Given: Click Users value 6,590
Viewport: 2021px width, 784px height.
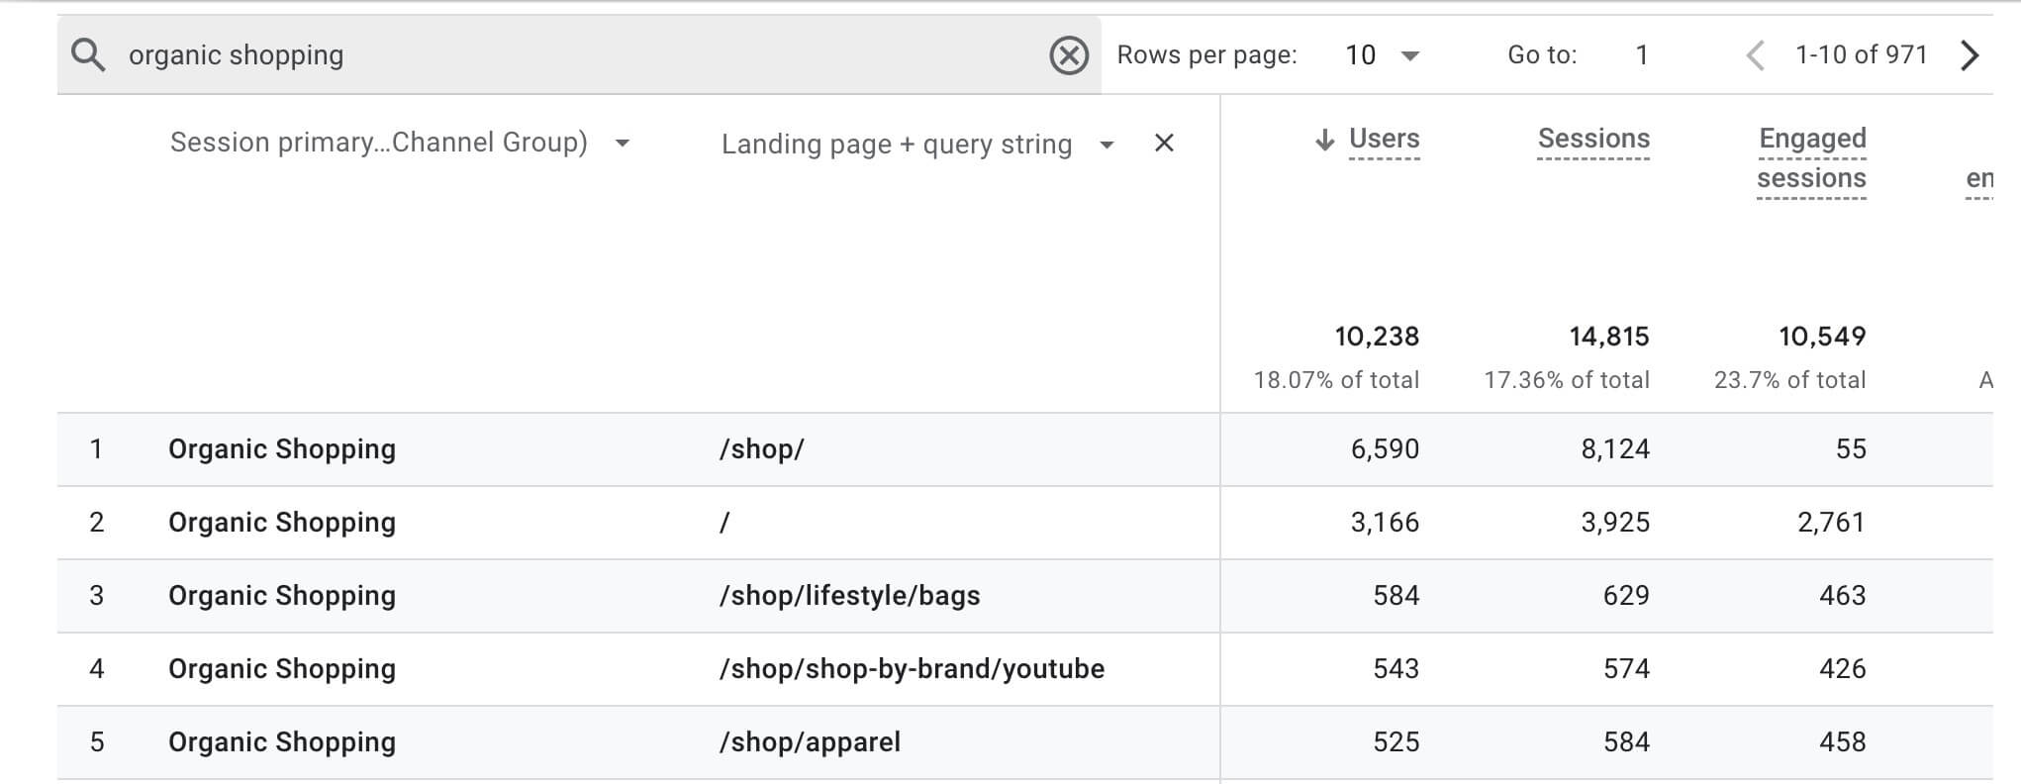Looking at the screenshot, I should 1385,449.
